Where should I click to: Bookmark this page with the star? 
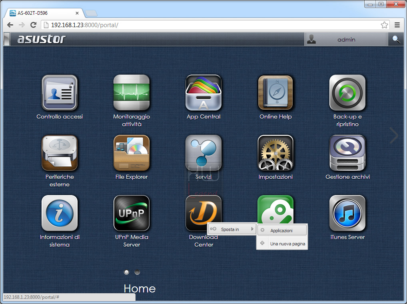pos(384,25)
